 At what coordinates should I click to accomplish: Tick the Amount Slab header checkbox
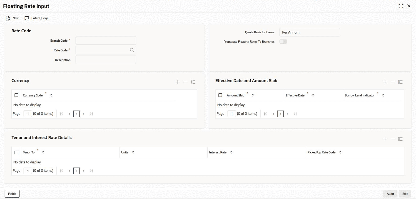220,95
